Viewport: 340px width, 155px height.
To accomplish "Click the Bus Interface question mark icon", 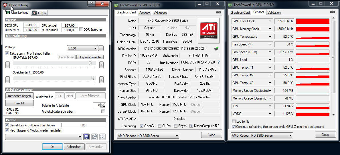I will (x=219, y=62).
